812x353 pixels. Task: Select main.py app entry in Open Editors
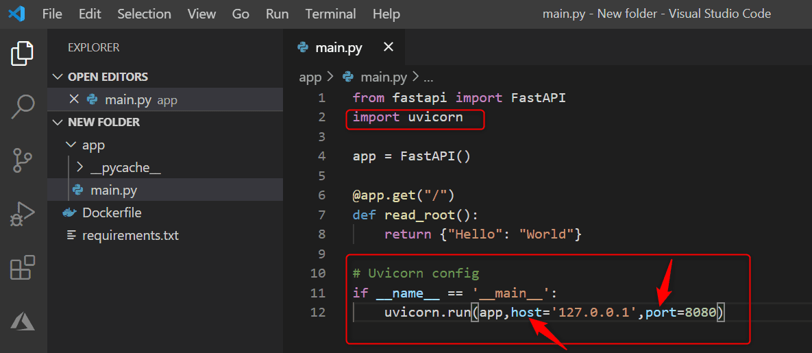tap(164, 99)
